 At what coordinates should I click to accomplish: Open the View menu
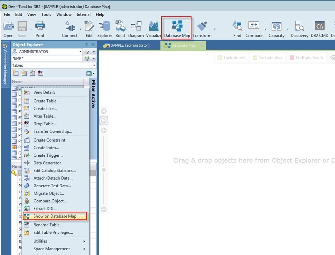pos(32,14)
